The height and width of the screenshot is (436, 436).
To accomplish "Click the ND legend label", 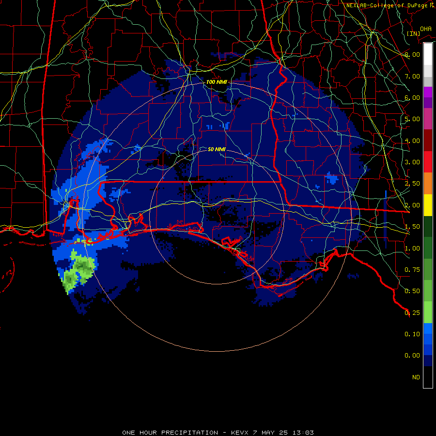I will click(x=416, y=377).
